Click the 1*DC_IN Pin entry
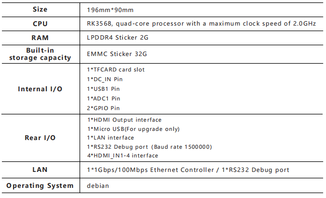The width and height of the screenshot is (326, 198). tap(105, 79)
